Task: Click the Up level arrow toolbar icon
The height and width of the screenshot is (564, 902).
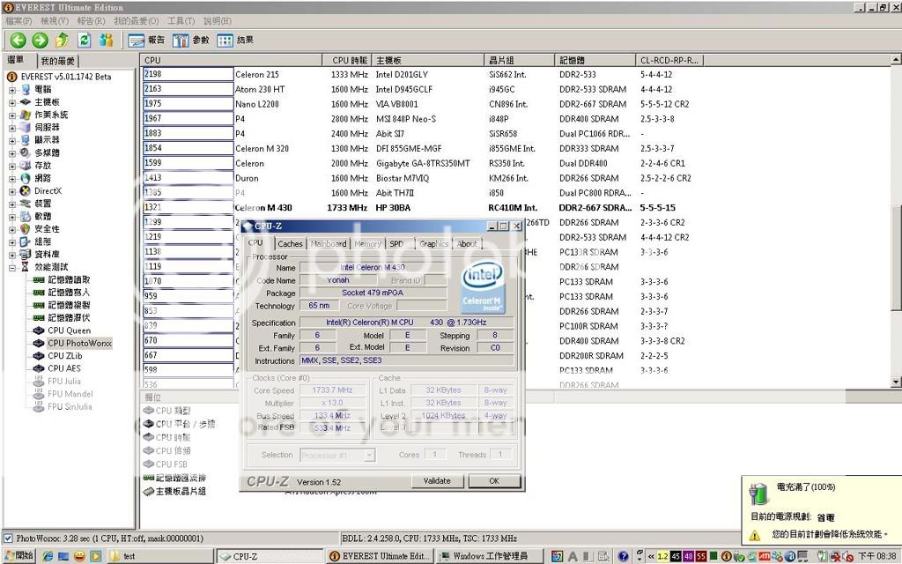Action: 63,40
